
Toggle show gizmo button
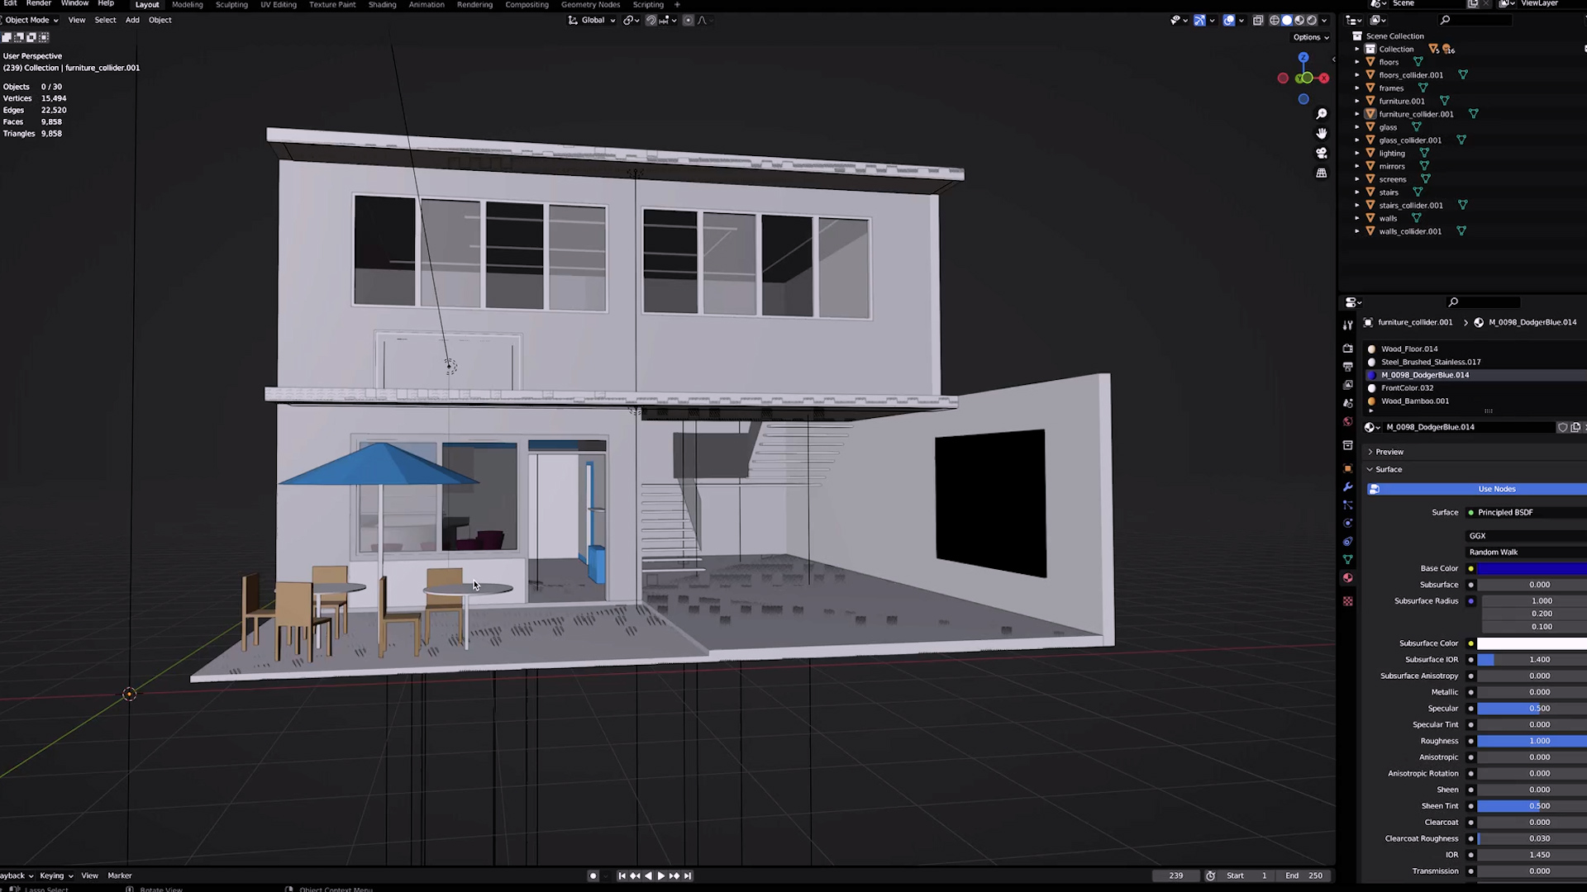pyautogui.click(x=1199, y=21)
